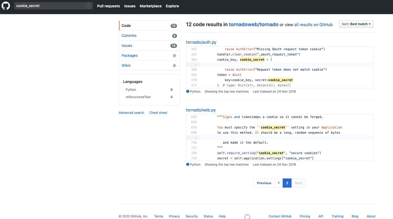Viewport: 393px width, 219px height.
Task: View all results on GitHub
Action: (313, 25)
